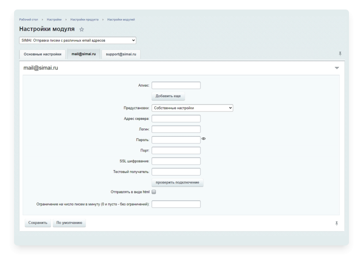The image size is (363, 264).
Task: Enable the Отправлять в виде html checkbox
Action: [154, 193]
